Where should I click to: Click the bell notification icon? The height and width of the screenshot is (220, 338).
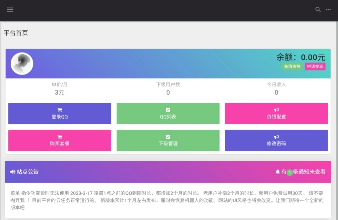[278, 172]
